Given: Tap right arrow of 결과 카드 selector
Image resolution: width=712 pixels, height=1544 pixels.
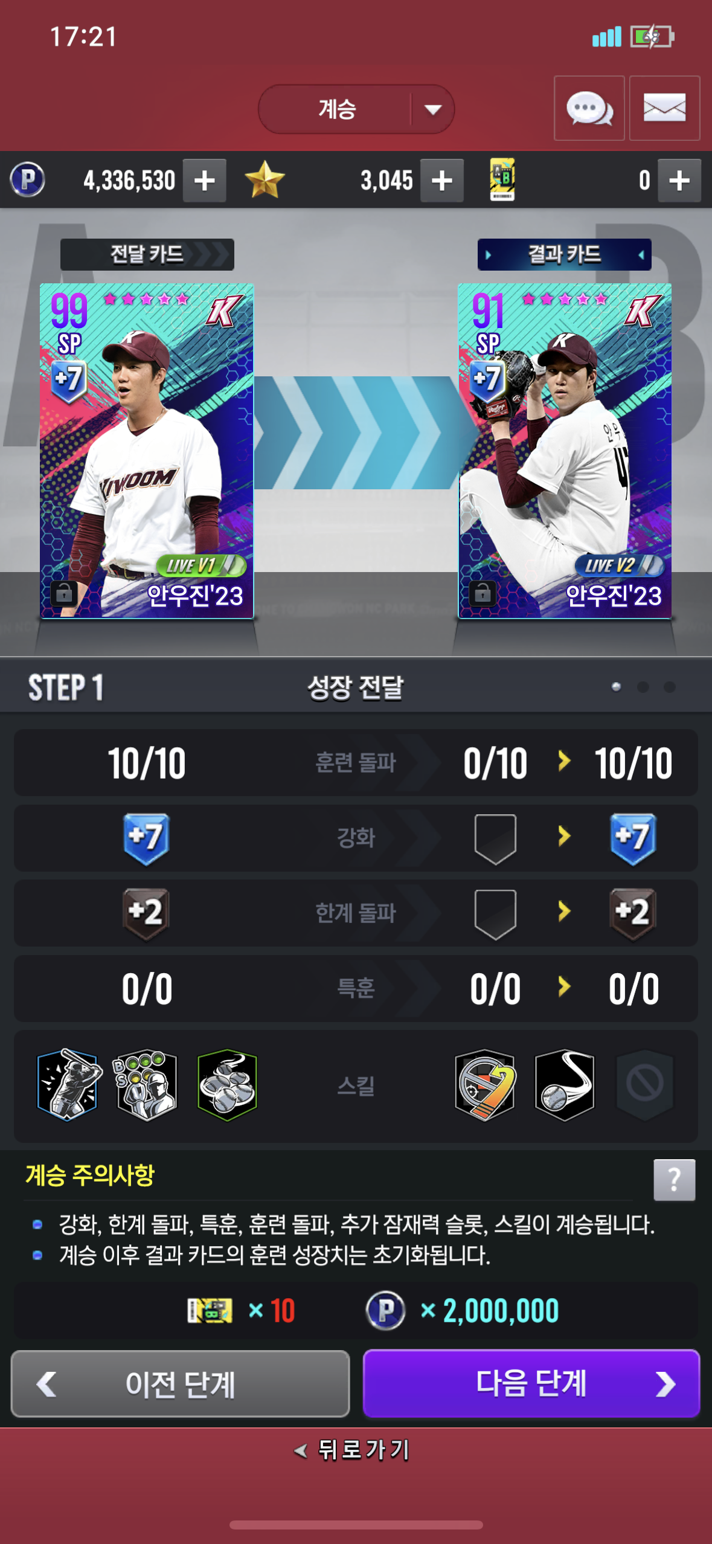Looking at the screenshot, I should [x=641, y=255].
